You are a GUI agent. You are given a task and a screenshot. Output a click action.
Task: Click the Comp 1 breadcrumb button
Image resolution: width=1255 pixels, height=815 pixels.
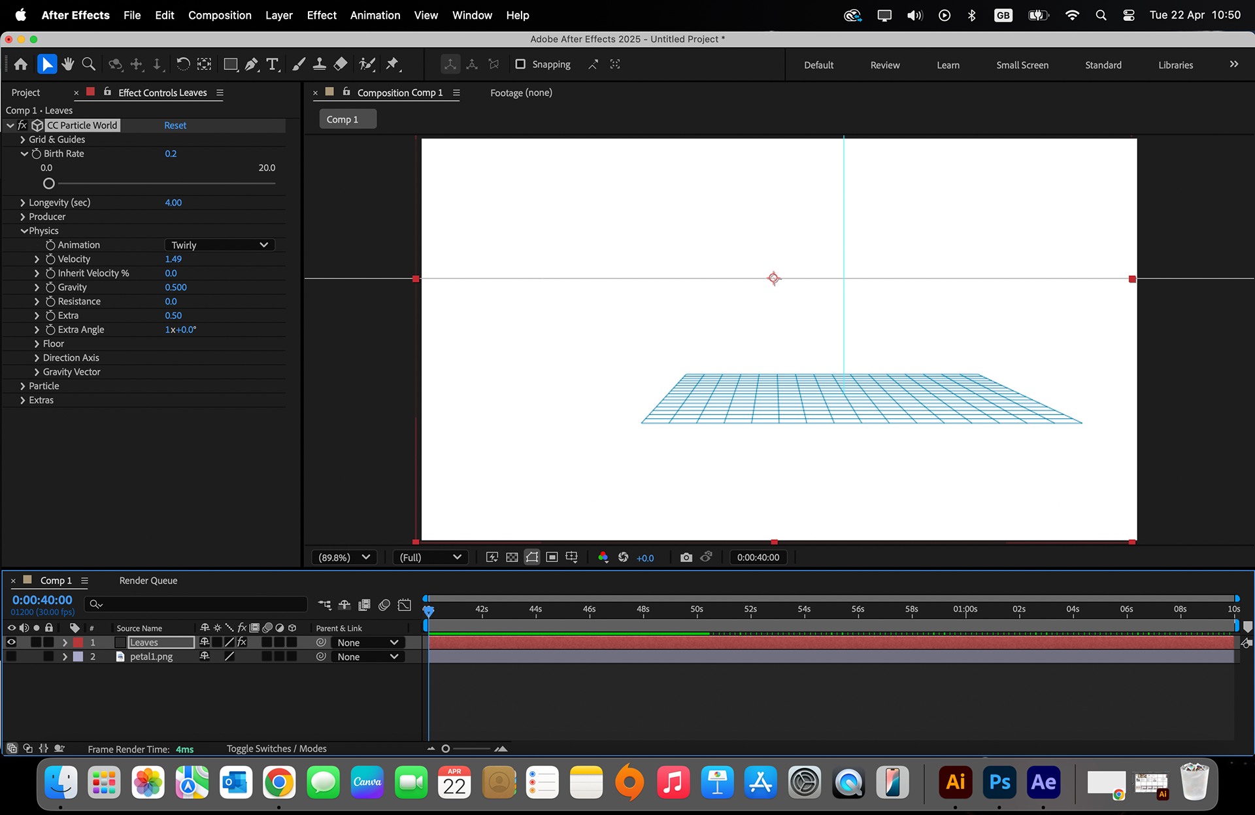(347, 119)
